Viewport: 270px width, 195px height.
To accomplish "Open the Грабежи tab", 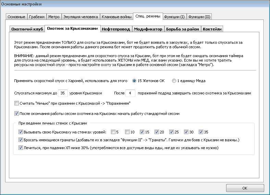I will click(x=37, y=17).
